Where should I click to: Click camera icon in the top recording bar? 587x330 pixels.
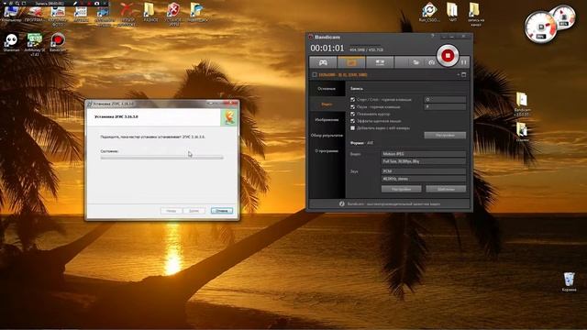[97, 3]
